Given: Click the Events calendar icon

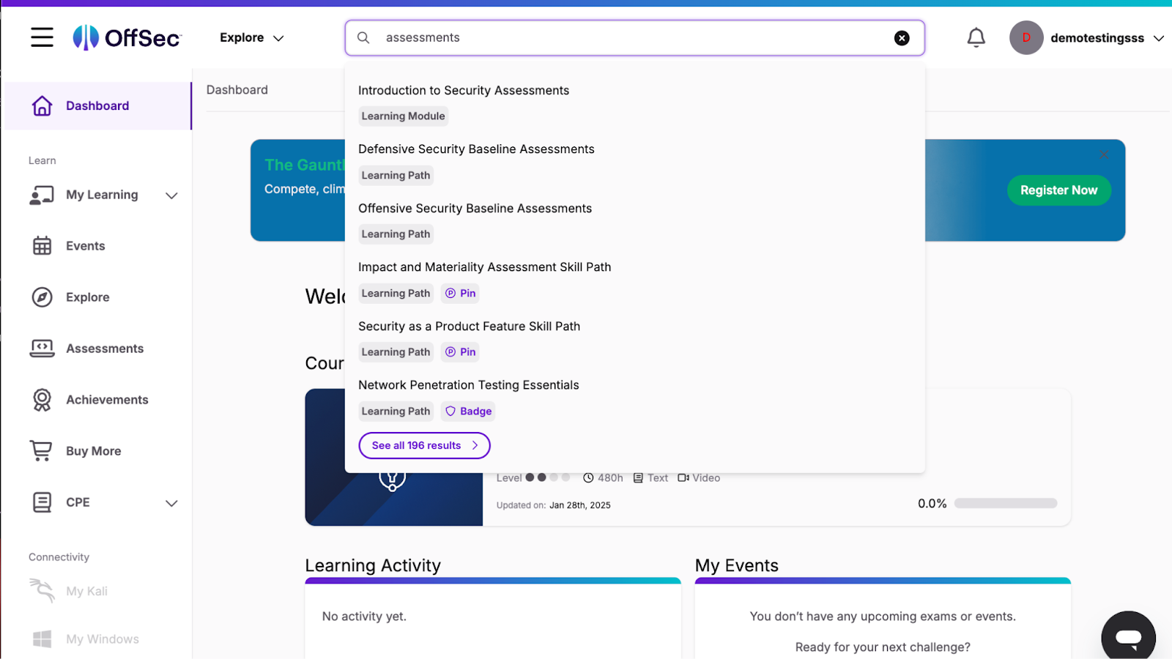Looking at the screenshot, I should tap(42, 246).
